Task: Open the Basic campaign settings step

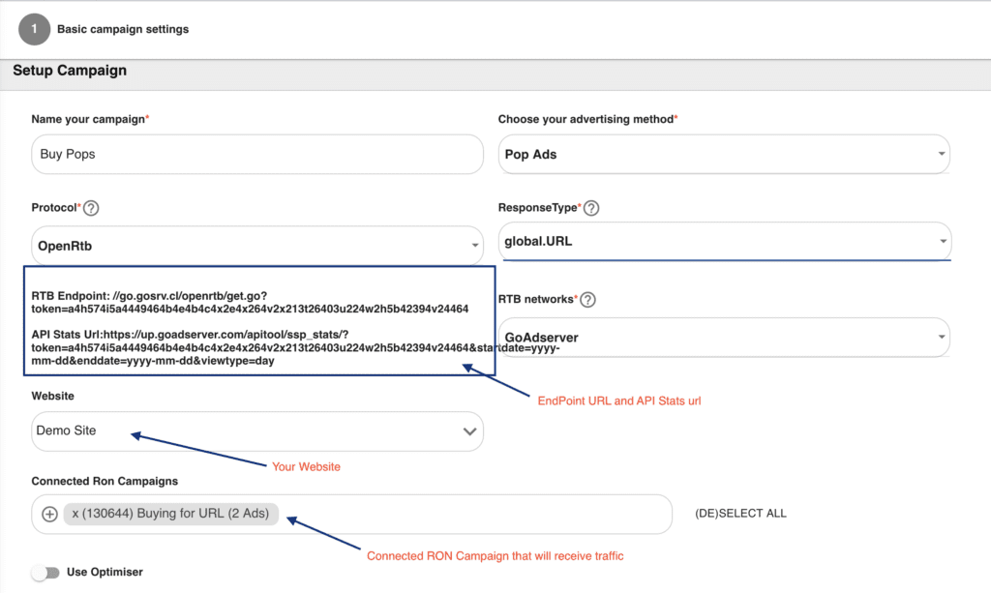Action: (x=123, y=29)
